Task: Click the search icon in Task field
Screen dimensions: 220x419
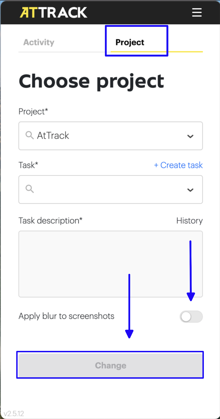Action: pos(30,189)
